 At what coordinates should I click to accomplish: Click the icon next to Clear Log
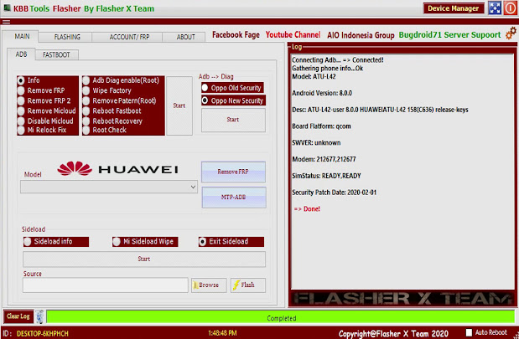click(39, 316)
